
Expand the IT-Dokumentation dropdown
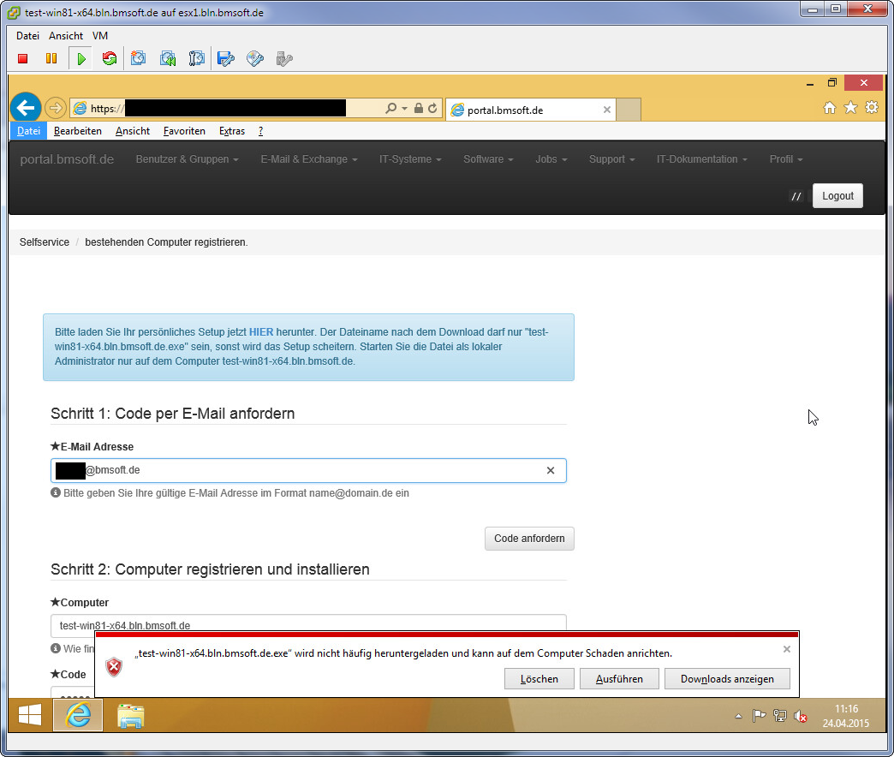pos(702,159)
